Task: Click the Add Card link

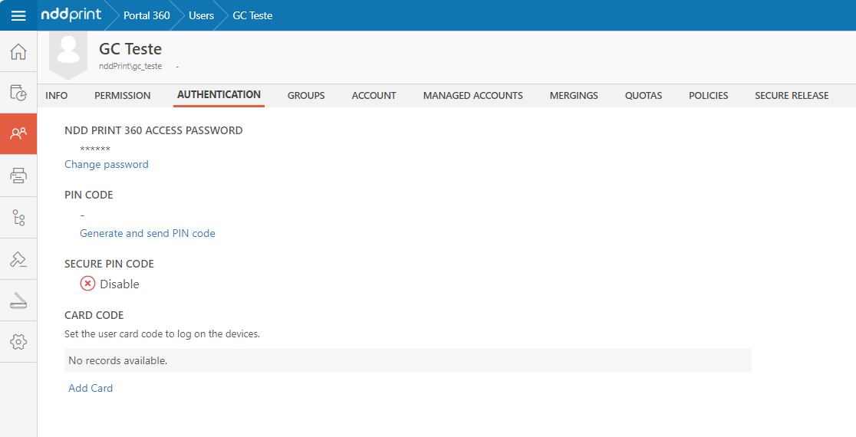Action: [x=91, y=388]
